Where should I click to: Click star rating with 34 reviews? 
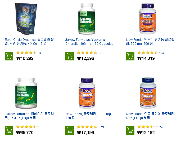(26, 52)
